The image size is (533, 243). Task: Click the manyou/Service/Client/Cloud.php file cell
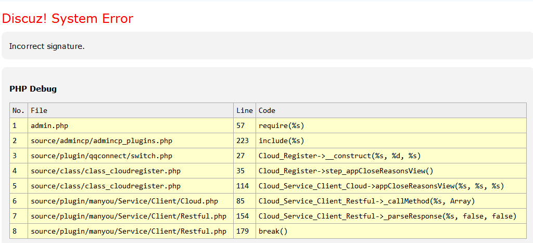tap(124, 201)
